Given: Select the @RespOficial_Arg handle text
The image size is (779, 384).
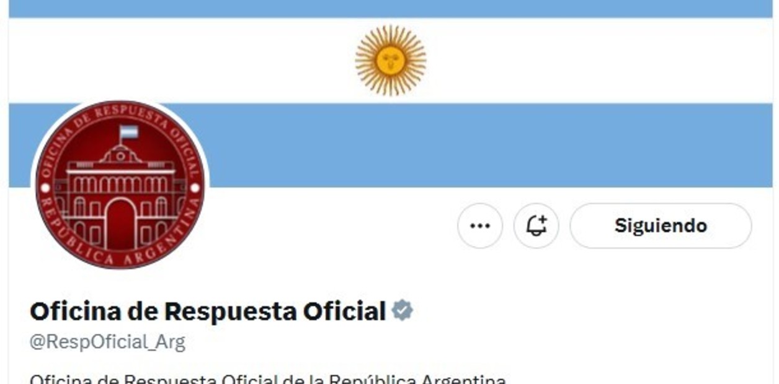Looking at the screenshot, I should click(x=107, y=343).
